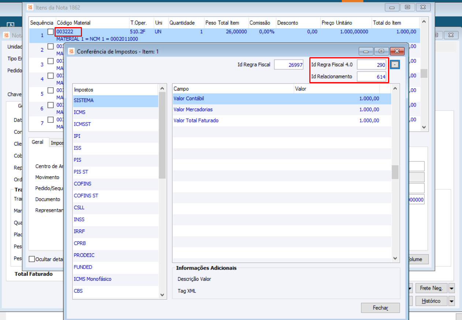
Task: Click the Fechar button
Action: point(380,308)
